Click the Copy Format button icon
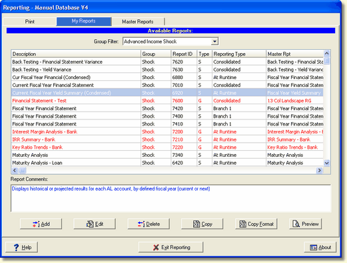The image size is (347, 263). [x=242, y=224]
